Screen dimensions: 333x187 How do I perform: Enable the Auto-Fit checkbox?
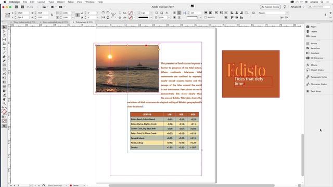pyautogui.click(x=206, y=17)
